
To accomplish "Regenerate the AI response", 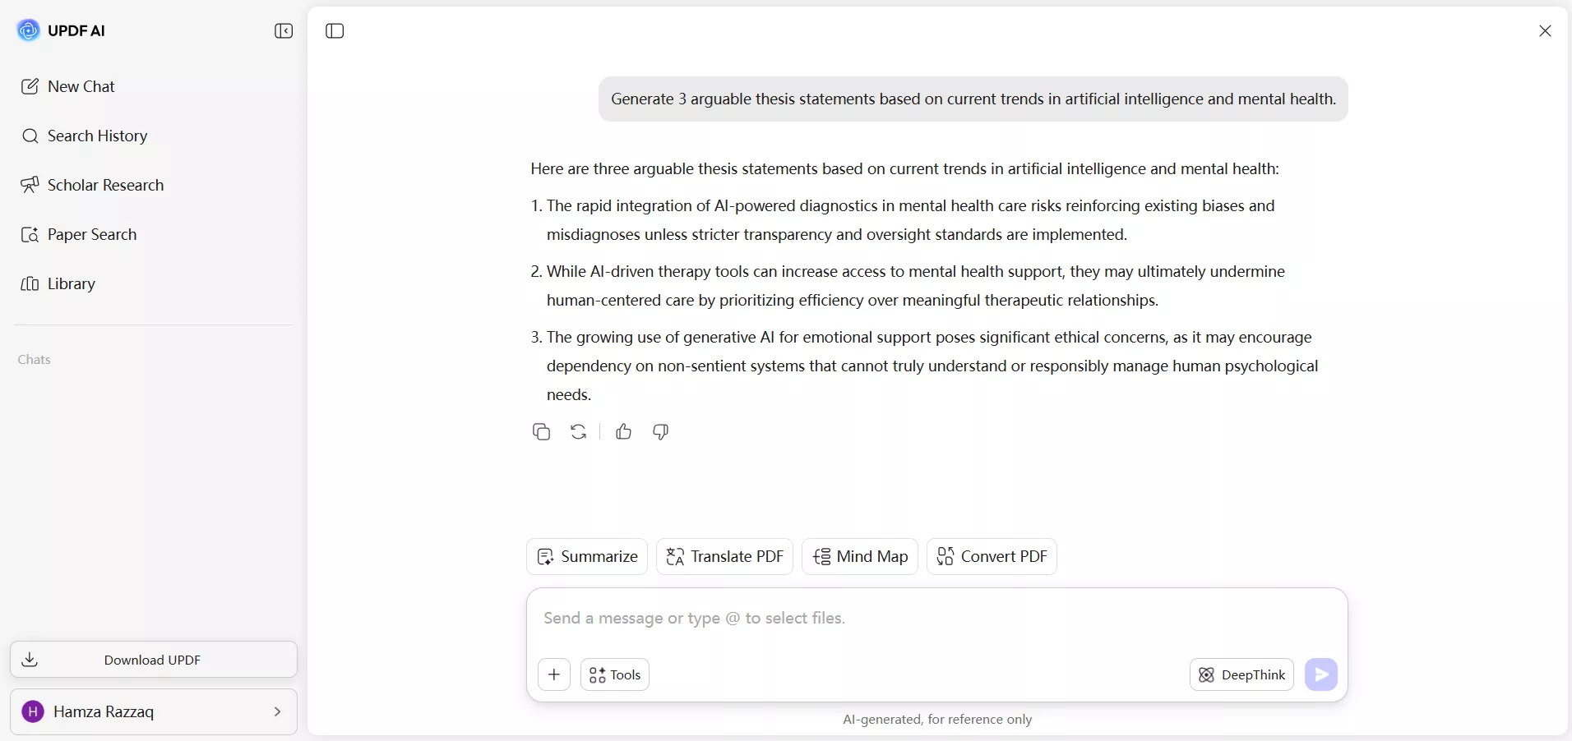I will pos(578,432).
